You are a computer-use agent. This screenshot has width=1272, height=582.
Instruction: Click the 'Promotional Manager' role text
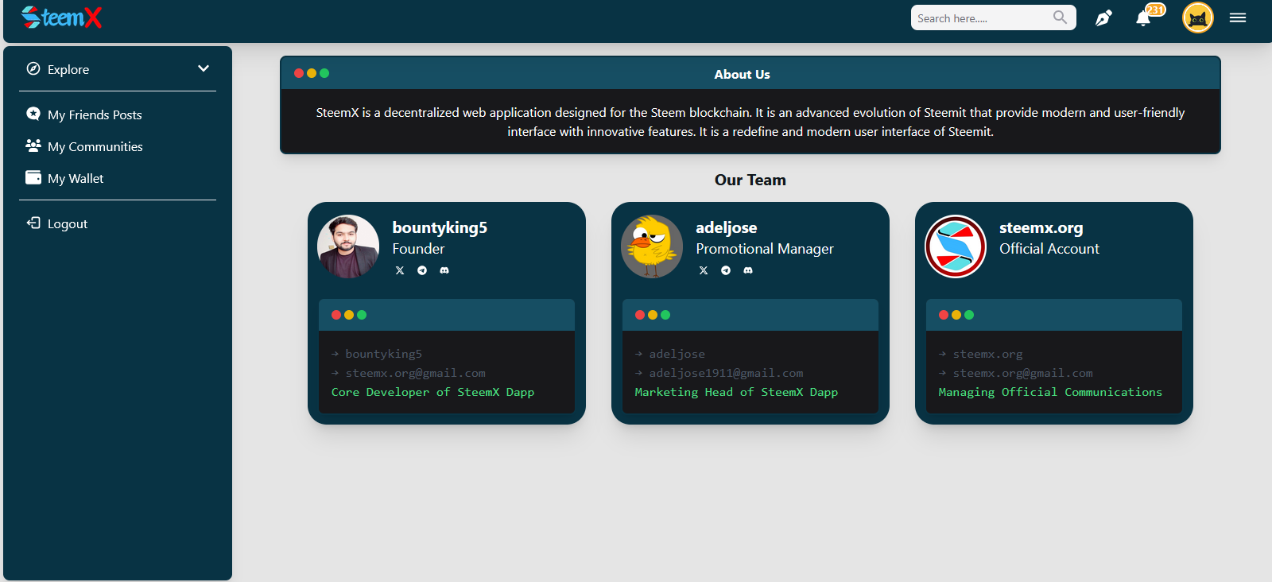click(765, 249)
